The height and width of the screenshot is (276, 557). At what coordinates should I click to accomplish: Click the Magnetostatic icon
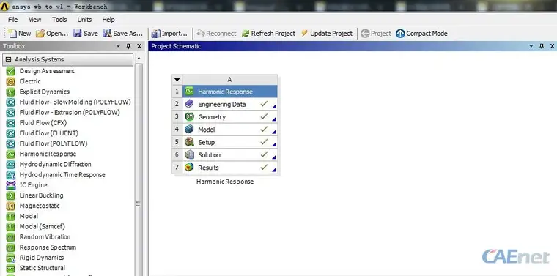tap(11, 206)
